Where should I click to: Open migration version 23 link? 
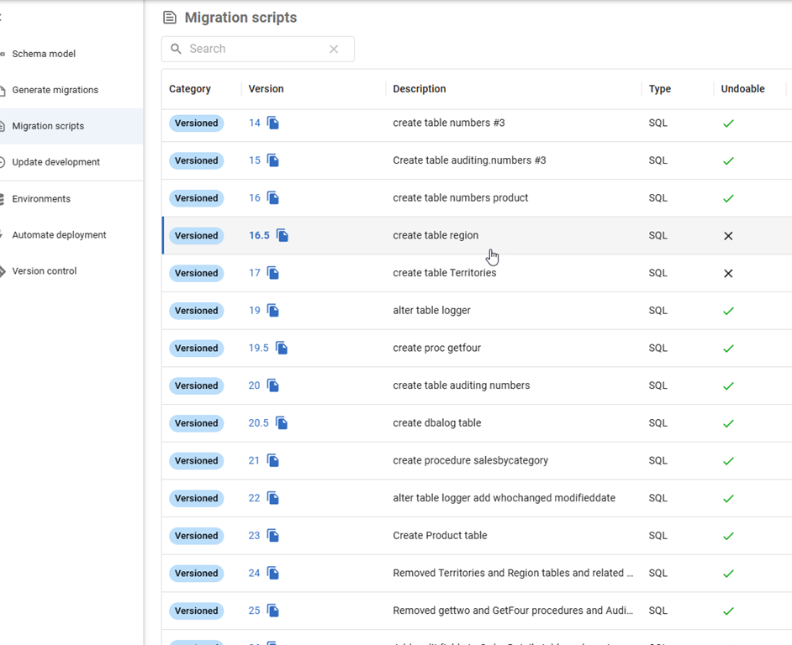(254, 536)
